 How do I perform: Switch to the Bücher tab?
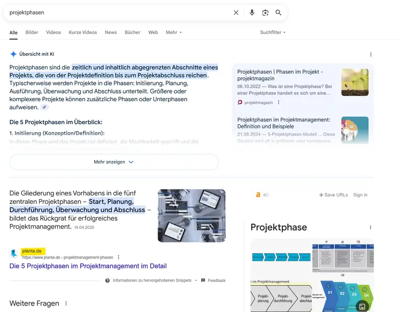click(133, 33)
